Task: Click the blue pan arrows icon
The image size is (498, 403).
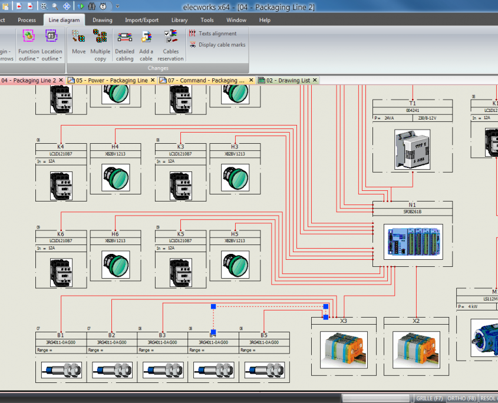Action: (67, 6)
